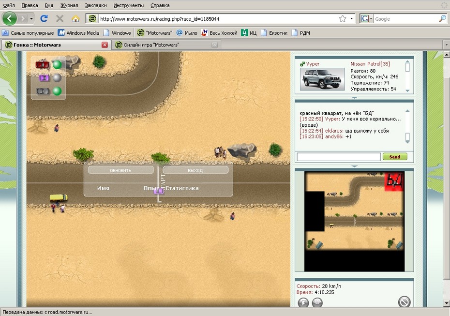Screen dimensions: 450x316
Task: Click the magnifier search icon
Action: pyautogui.click(x=442, y=19)
